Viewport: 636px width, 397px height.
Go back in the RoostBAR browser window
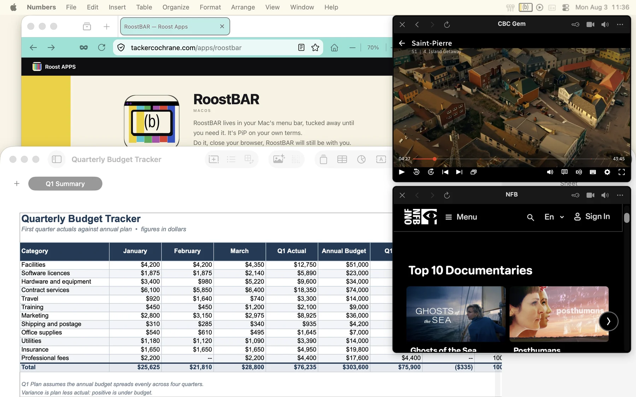coord(33,47)
